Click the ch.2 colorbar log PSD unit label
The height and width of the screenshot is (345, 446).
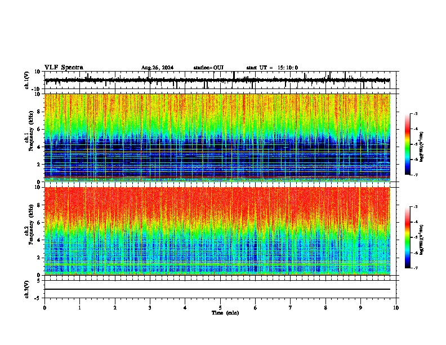[422, 240]
